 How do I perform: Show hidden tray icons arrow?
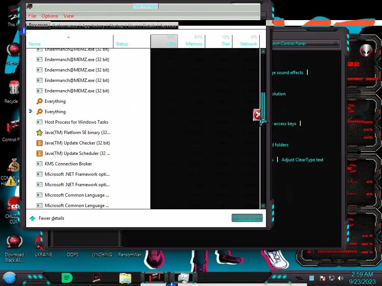(300, 278)
